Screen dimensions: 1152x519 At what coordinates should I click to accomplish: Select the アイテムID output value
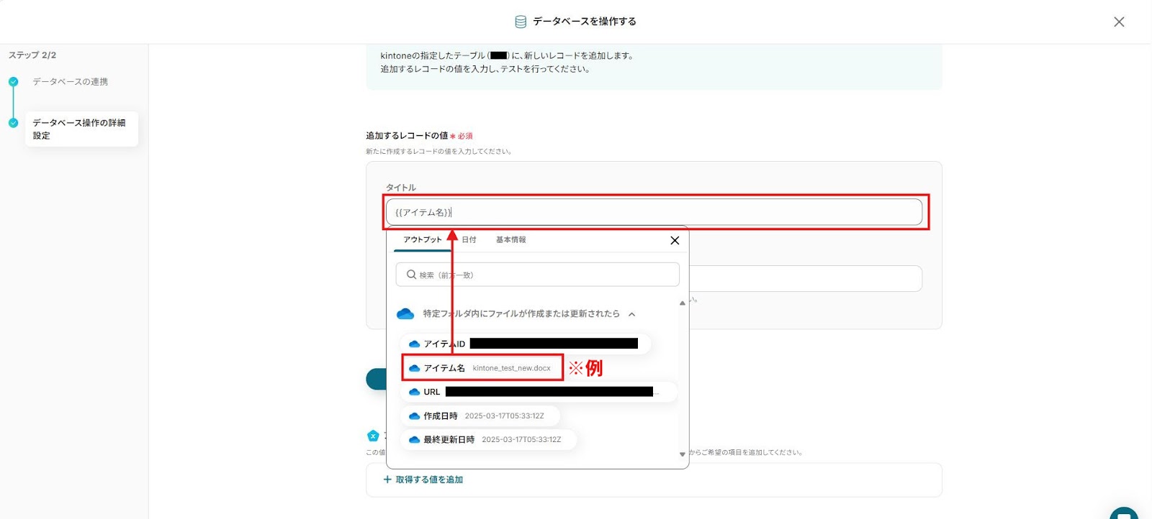pyautogui.click(x=525, y=344)
